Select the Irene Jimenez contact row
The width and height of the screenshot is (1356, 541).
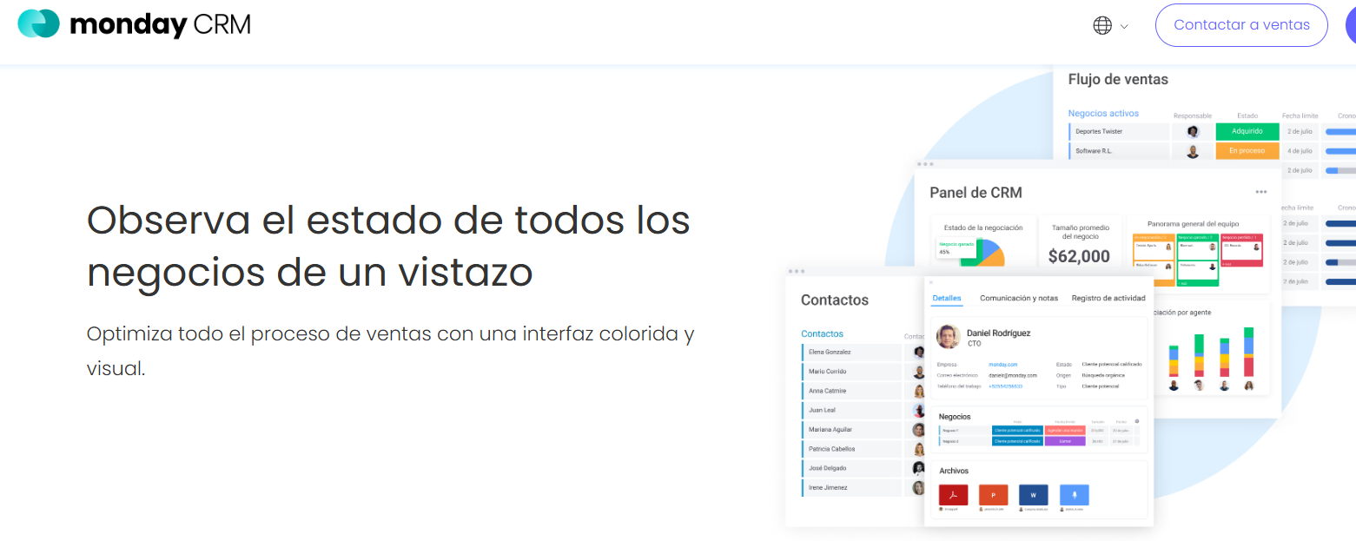point(851,487)
